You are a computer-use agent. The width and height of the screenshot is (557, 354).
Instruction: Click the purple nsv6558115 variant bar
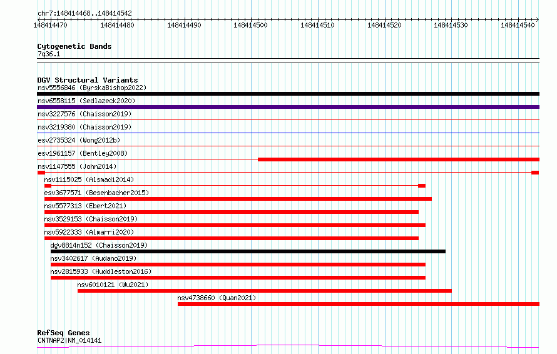point(288,107)
